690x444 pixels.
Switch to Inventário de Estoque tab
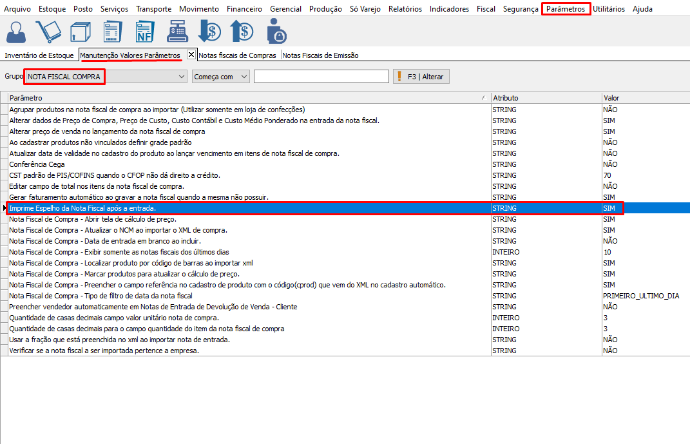(39, 55)
